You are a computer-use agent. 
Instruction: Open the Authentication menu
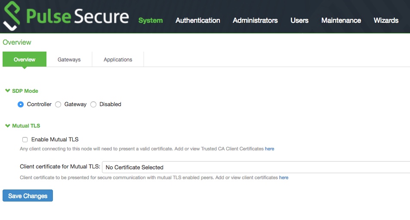[x=197, y=20]
